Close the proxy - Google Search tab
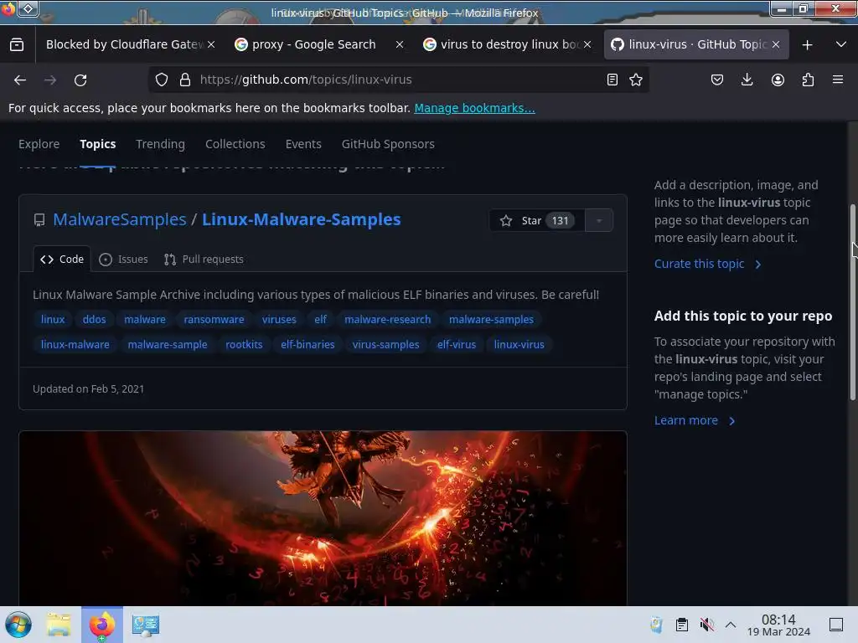 (400, 44)
